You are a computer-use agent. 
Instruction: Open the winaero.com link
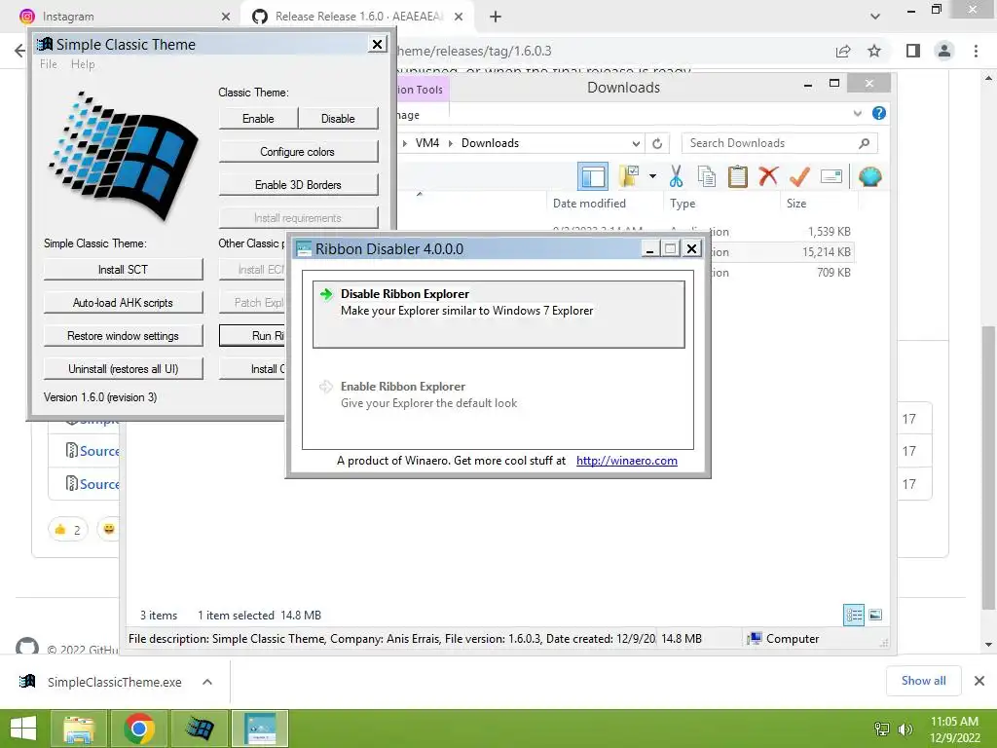pos(626,461)
